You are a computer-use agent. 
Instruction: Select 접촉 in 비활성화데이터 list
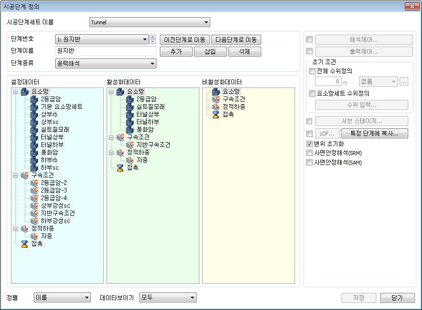pyautogui.click(x=228, y=115)
